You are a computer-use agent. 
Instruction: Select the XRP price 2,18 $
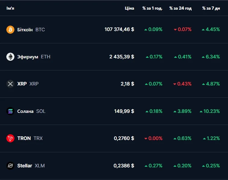127,84
